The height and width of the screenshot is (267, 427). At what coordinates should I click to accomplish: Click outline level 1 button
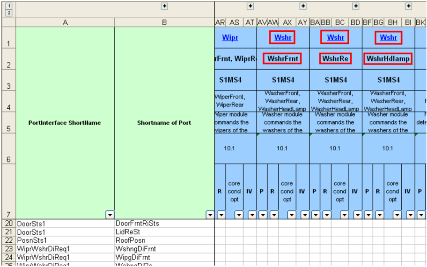click(x=9, y=6)
